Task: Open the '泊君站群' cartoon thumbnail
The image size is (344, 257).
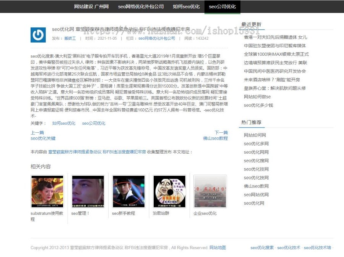Action: 169,191
